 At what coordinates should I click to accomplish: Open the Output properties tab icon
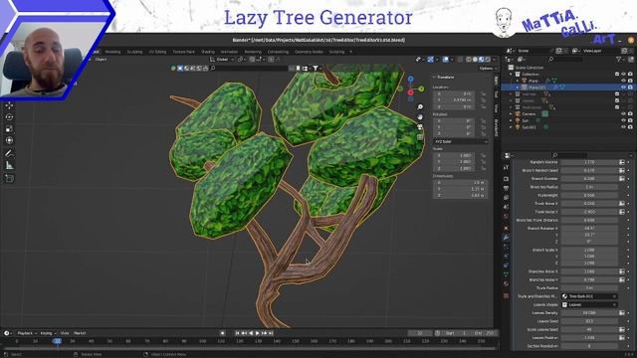[507, 188]
